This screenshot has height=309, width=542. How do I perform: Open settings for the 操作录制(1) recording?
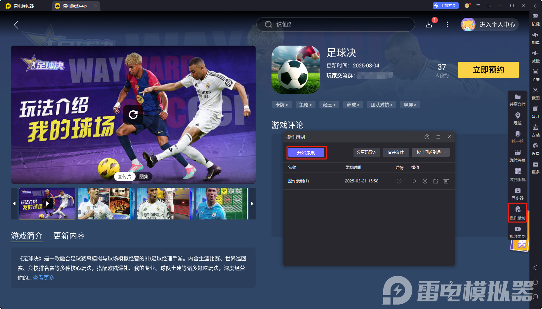pyautogui.click(x=425, y=181)
